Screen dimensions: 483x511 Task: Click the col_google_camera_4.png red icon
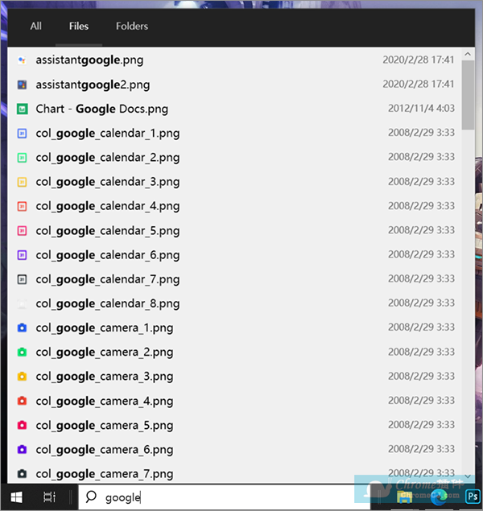click(22, 401)
